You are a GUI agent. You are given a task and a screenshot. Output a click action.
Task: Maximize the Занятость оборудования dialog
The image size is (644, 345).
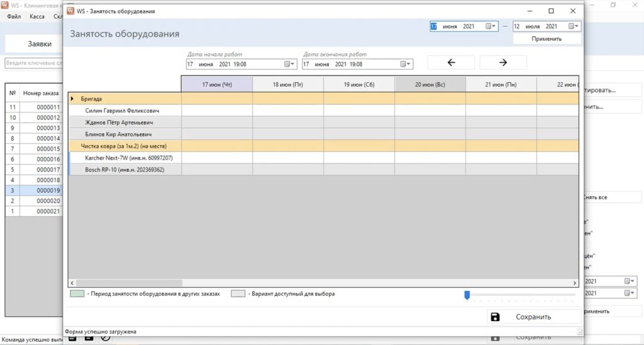[x=551, y=11]
